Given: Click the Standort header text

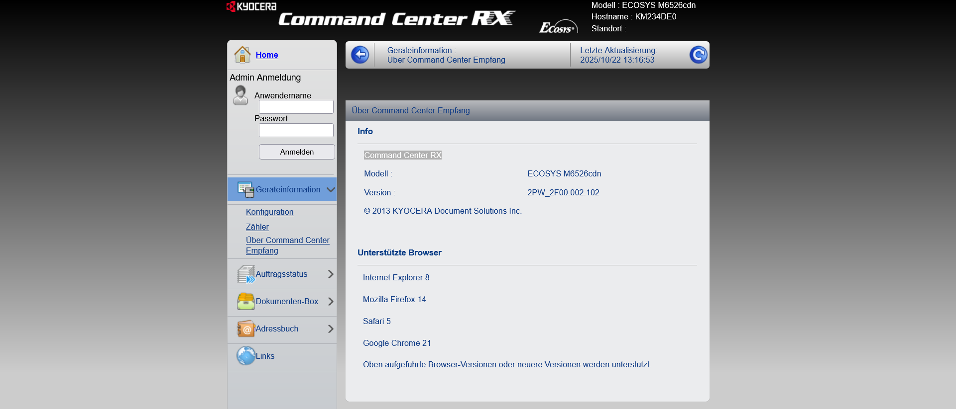Looking at the screenshot, I should (x=608, y=28).
